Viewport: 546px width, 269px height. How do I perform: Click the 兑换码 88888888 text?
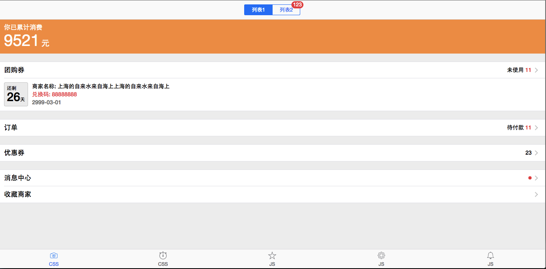54,94
